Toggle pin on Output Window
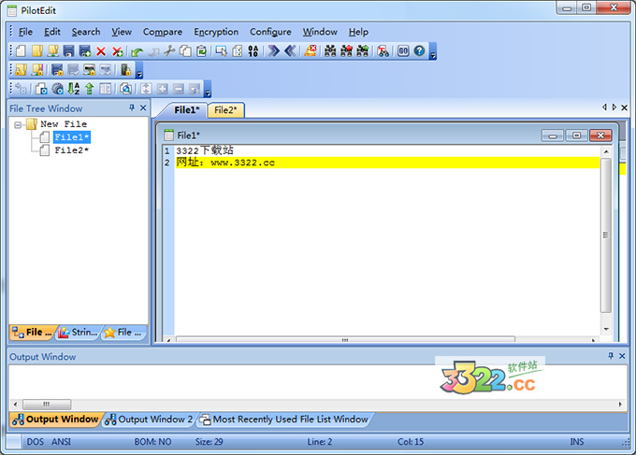Image resolution: width=636 pixels, height=455 pixels. pos(611,356)
